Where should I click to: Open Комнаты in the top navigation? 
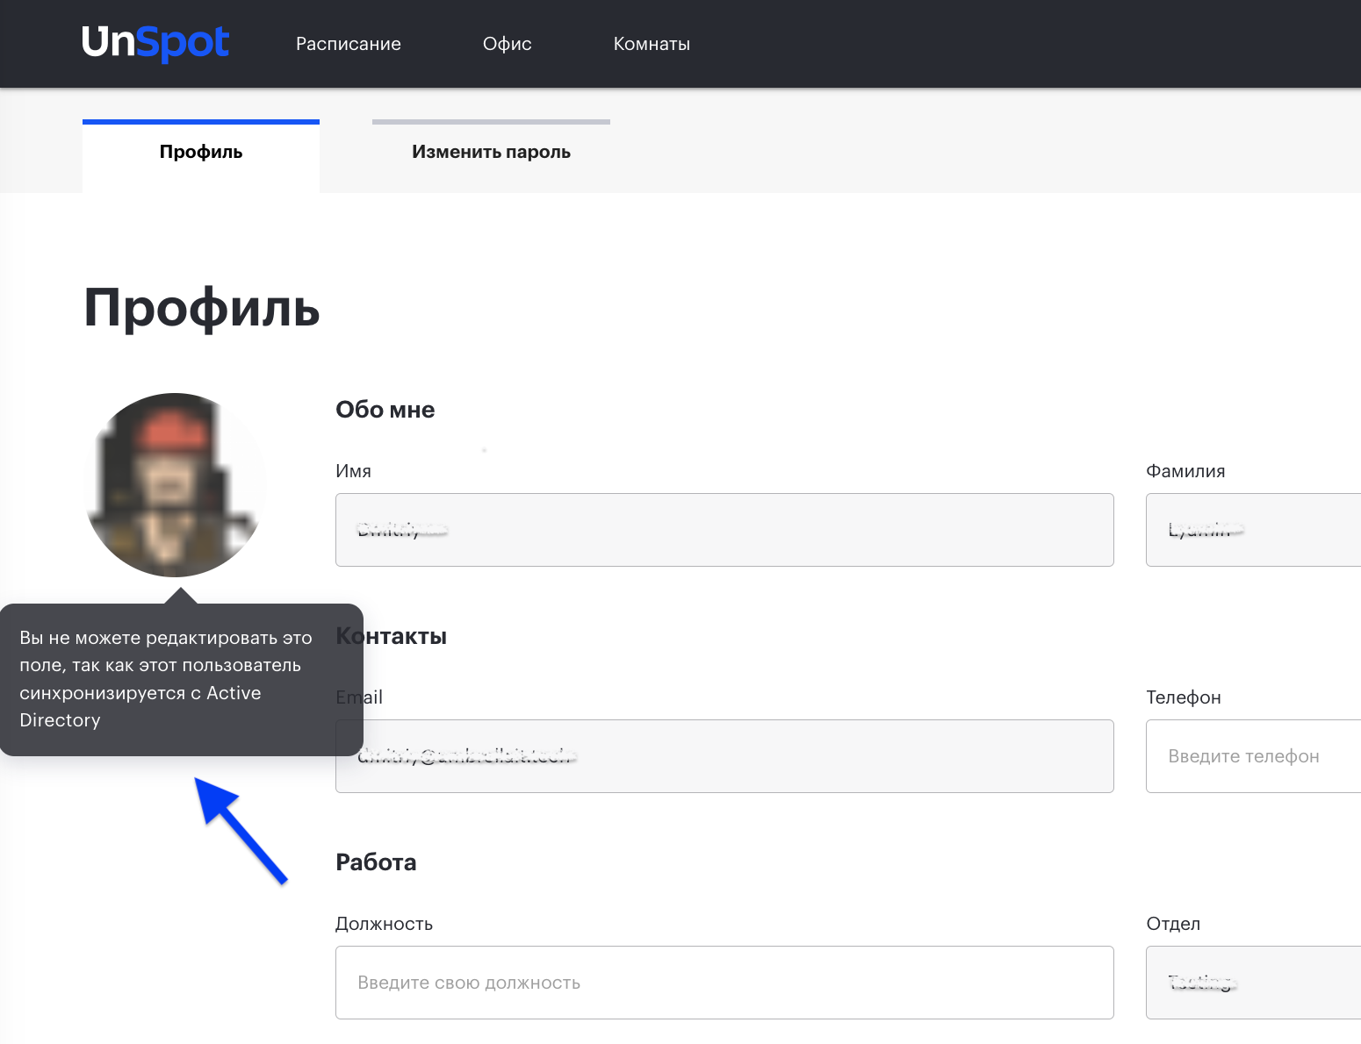(x=652, y=44)
